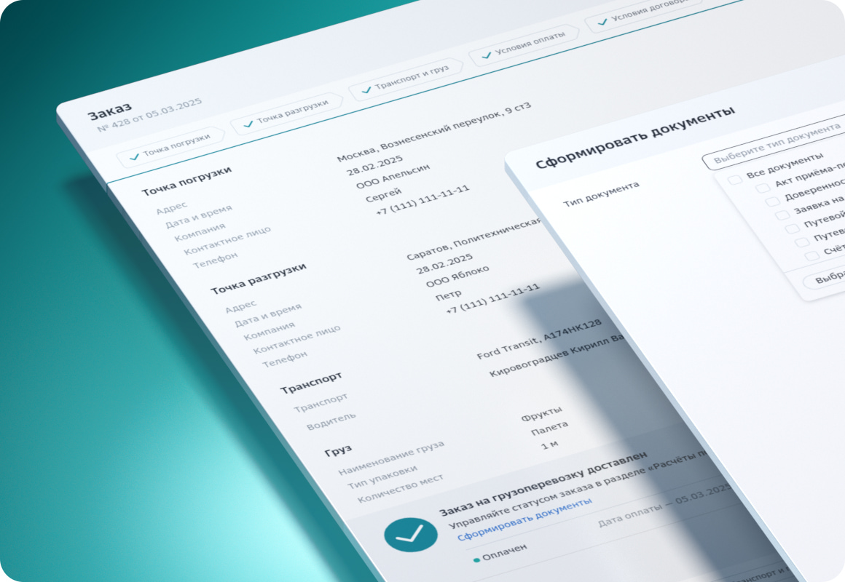The height and width of the screenshot is (582, 845).
Task: Click the Транспорт section heading
Action: pos(311,382)
